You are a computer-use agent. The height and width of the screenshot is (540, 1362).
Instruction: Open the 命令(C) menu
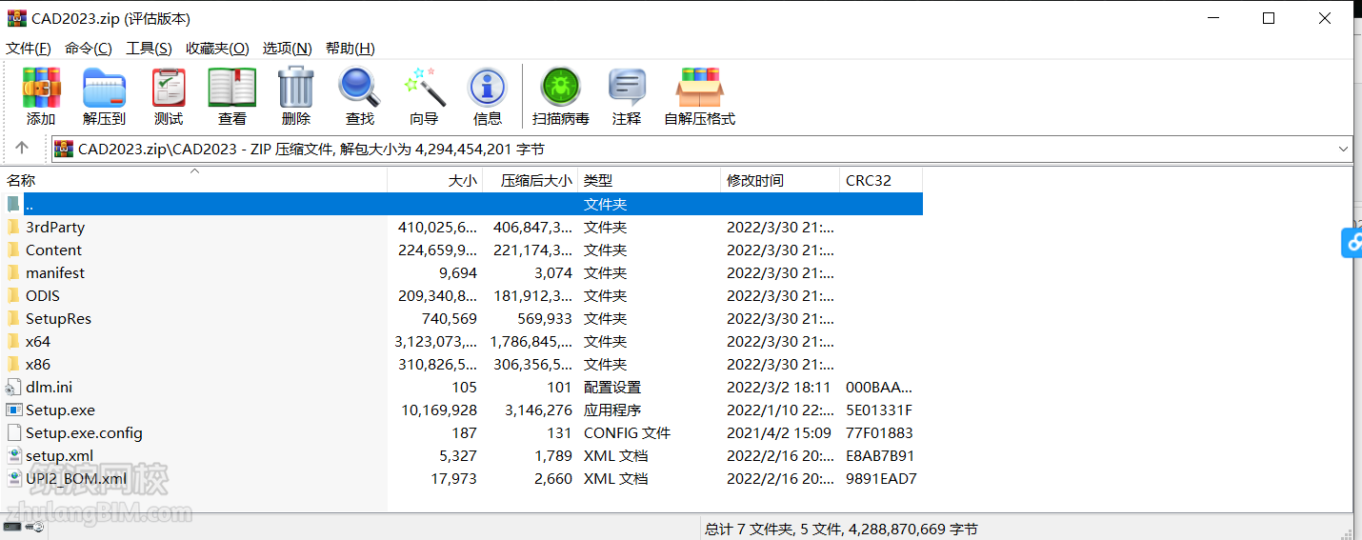coord(89,48)
